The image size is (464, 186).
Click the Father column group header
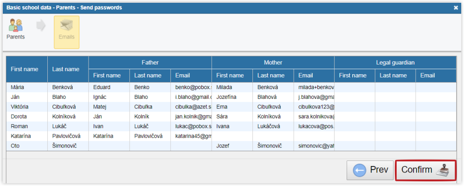[150, 63]
